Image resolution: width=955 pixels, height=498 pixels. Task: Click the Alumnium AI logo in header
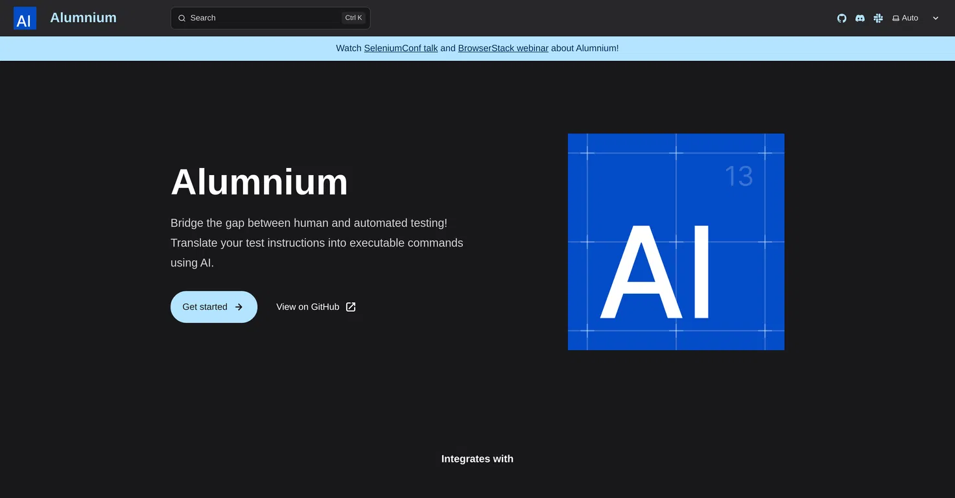click(25, 18)
